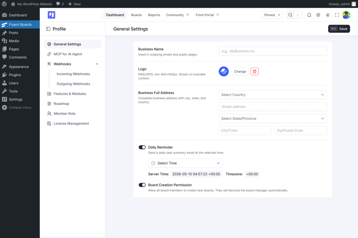
Task: Click the admin avatar in admin bar
Action: (x=354, y=4)
